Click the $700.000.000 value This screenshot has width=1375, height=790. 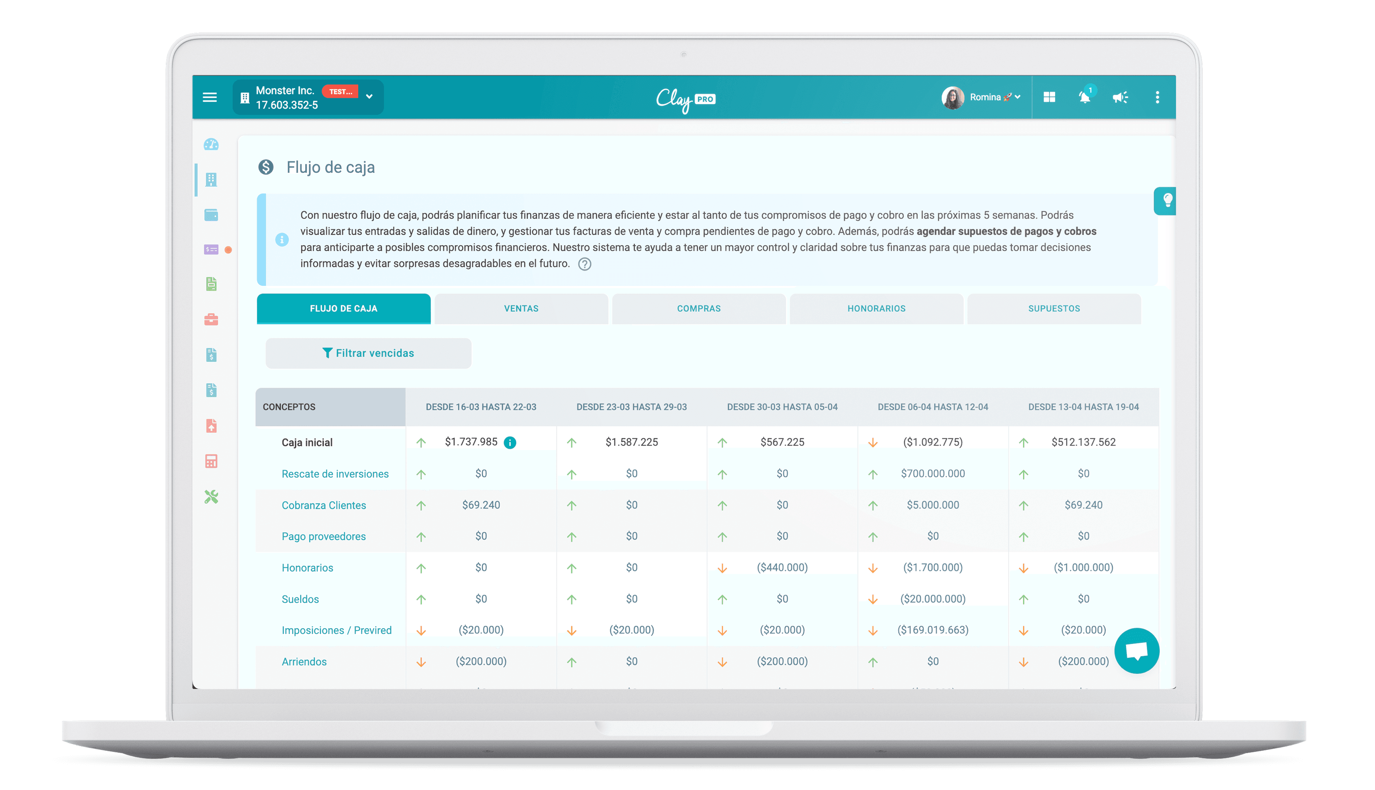tap(933, 474)
